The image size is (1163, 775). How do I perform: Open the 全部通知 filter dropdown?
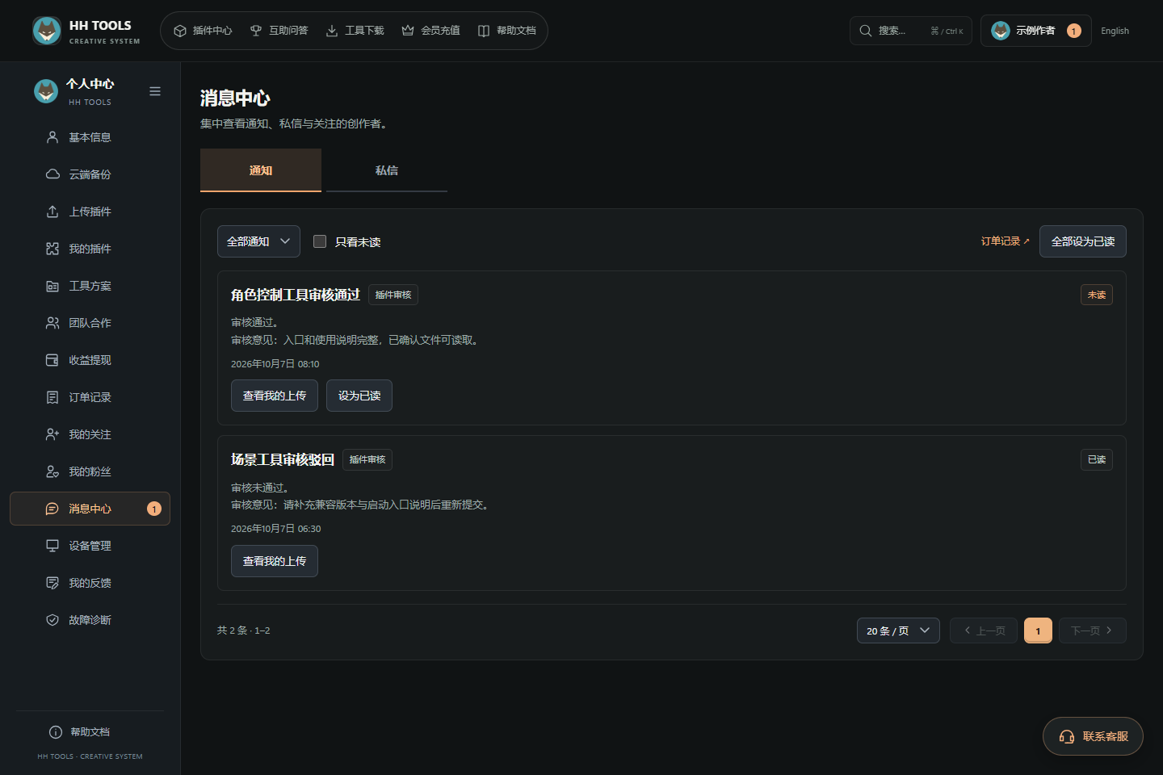(258, 241)
